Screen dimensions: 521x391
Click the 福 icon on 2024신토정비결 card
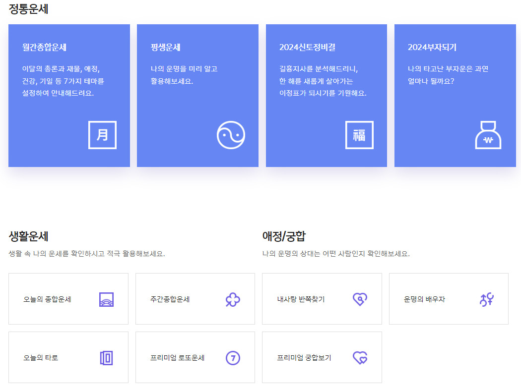[x=359, y=135]
